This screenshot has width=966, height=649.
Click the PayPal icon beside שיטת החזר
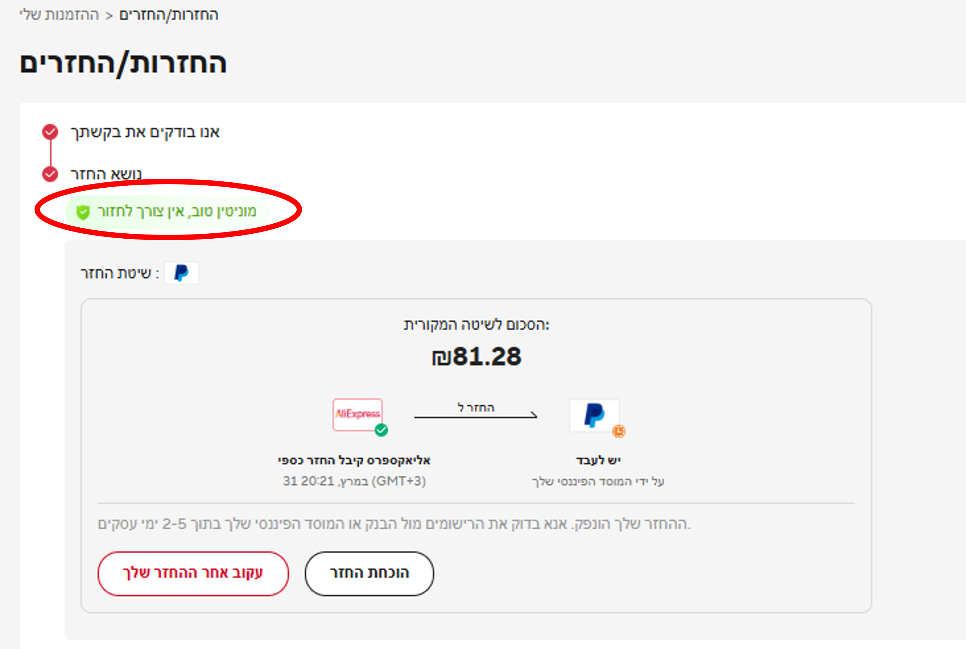tap(181, 273)
